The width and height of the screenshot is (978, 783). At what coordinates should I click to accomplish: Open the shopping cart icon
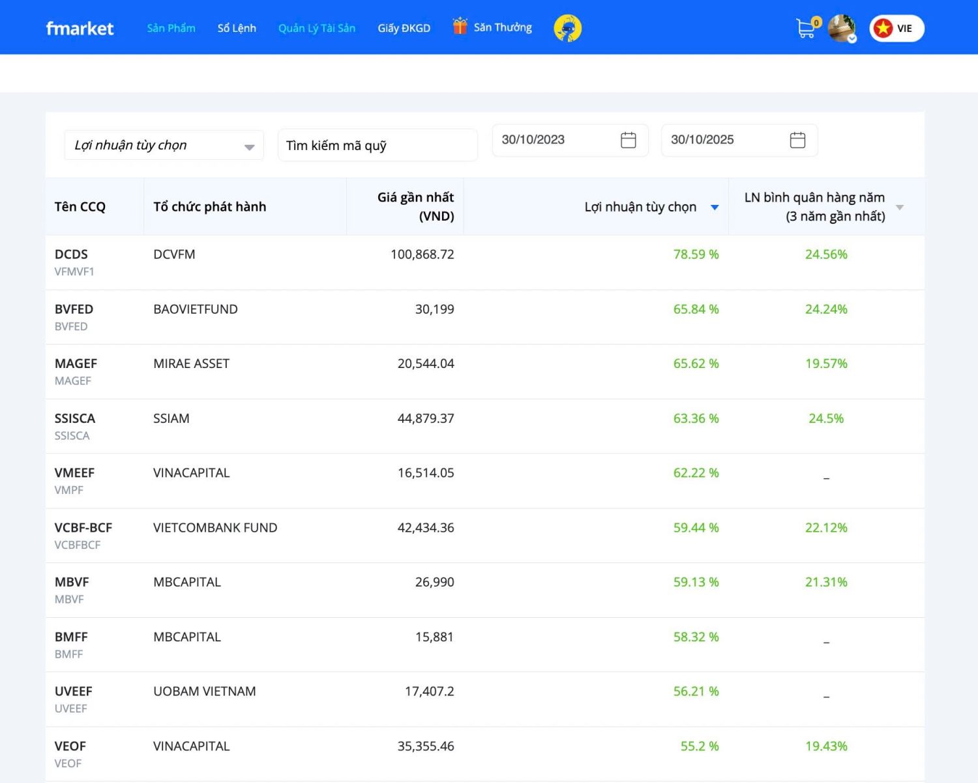(807, 28)
